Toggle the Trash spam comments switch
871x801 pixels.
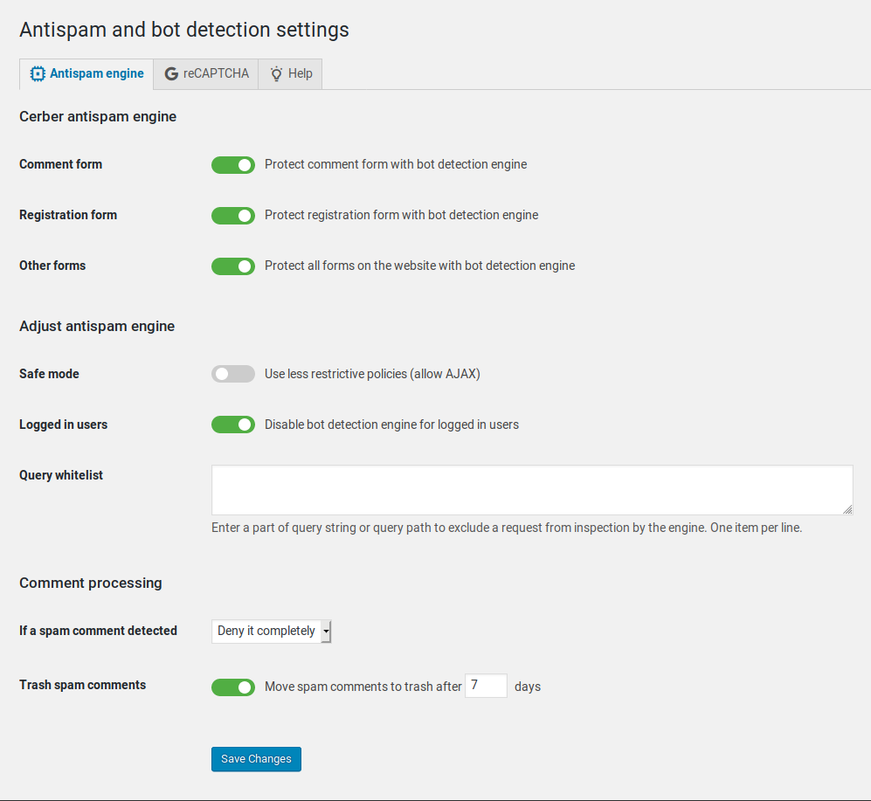tap(233, 687)
